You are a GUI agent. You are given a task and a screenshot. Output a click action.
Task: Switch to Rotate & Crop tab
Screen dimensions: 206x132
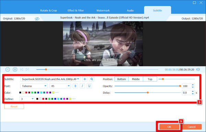pyautogui.click(x=48, y=11)
